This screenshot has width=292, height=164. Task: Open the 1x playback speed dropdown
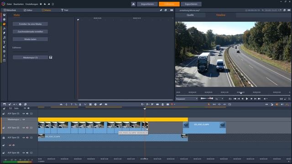point(222,99)
